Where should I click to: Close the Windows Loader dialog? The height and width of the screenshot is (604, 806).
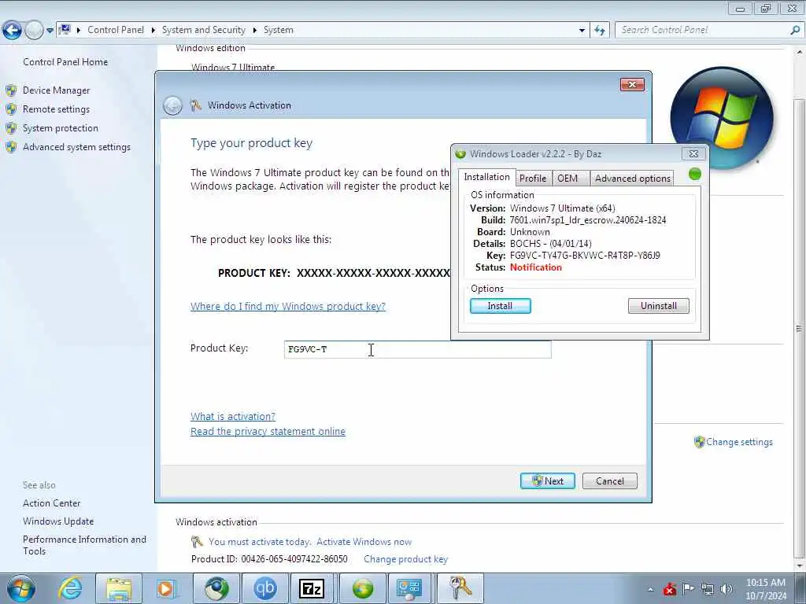pos(693,153)
